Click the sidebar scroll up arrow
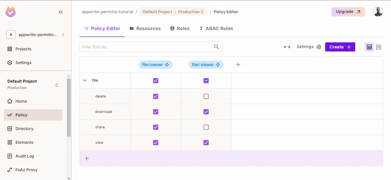The image size is (391, 180). pyautogui.click(x=69, y=76)
